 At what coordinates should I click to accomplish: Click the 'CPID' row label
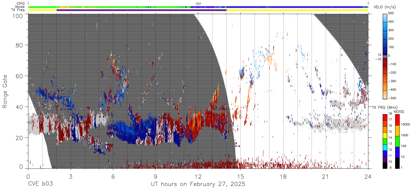pyautogui.click(x=21, y=4)
